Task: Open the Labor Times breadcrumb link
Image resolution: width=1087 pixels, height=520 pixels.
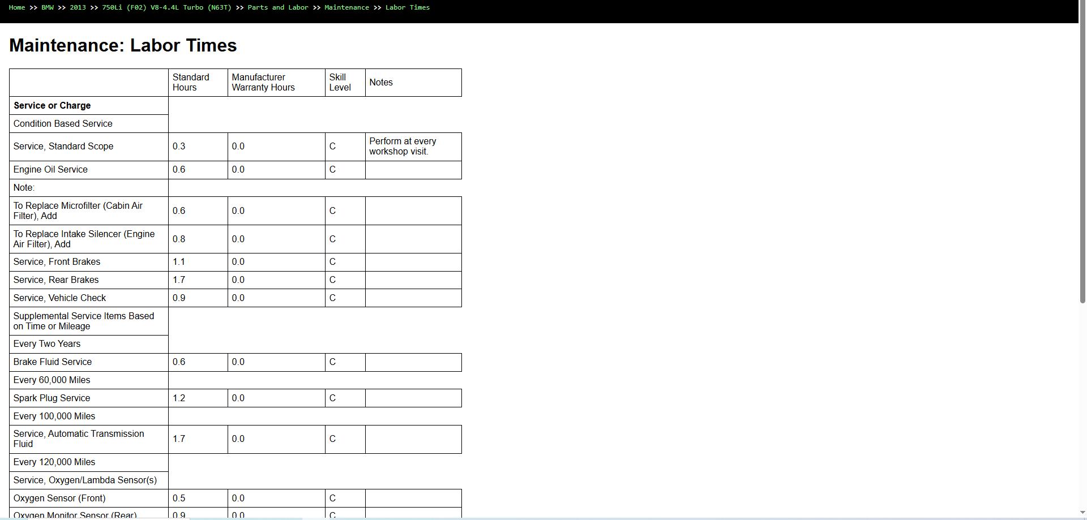Action: [408, 7]
